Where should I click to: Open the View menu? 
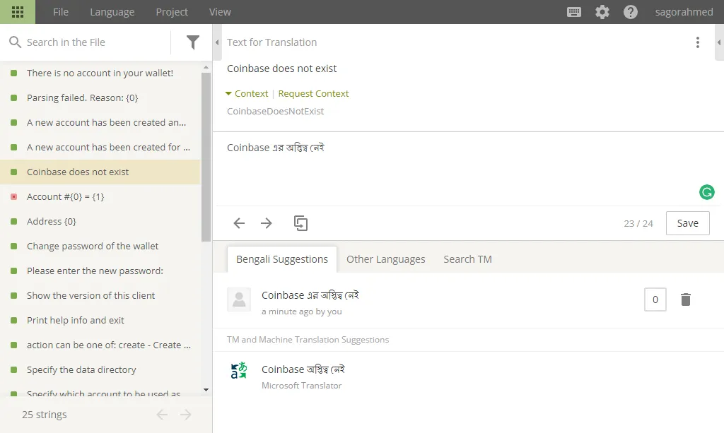point(220,12)
